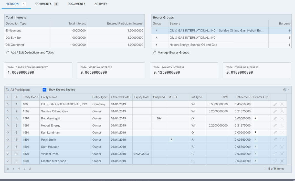295x181 pixels.
Task: Sort by the Effective Date column header
Action: click(121, 97)
